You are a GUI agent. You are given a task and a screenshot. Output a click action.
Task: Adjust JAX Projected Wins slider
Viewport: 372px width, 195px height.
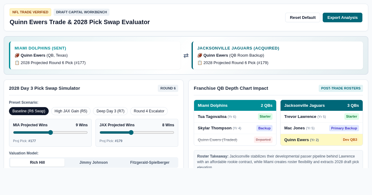click(x=137, y=132)
